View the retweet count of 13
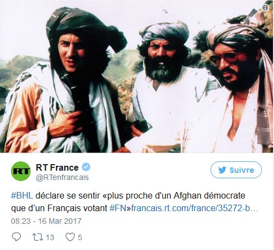Screen dimensions: 274x250 tap(50, 237)
